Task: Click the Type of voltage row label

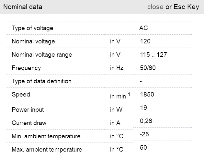Action: tap(32, 28)
